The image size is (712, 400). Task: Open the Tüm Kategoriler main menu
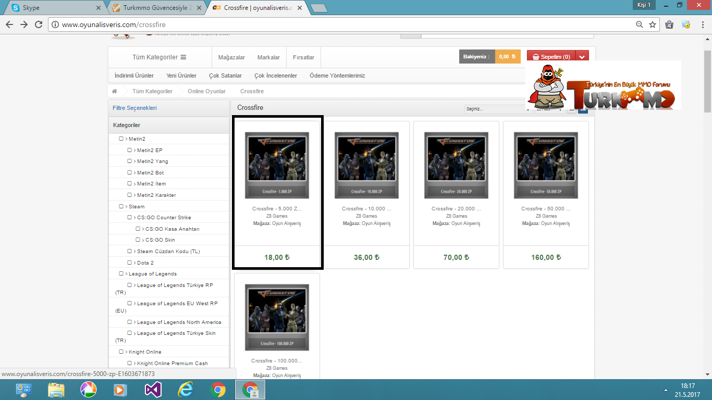pyautogui.click(x=159, y=57)
